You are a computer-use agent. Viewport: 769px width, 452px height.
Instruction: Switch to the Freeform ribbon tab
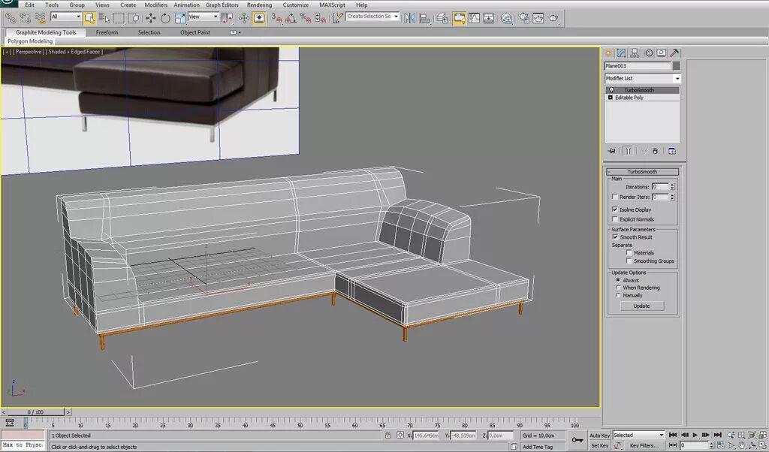click(x=107, y=32)
